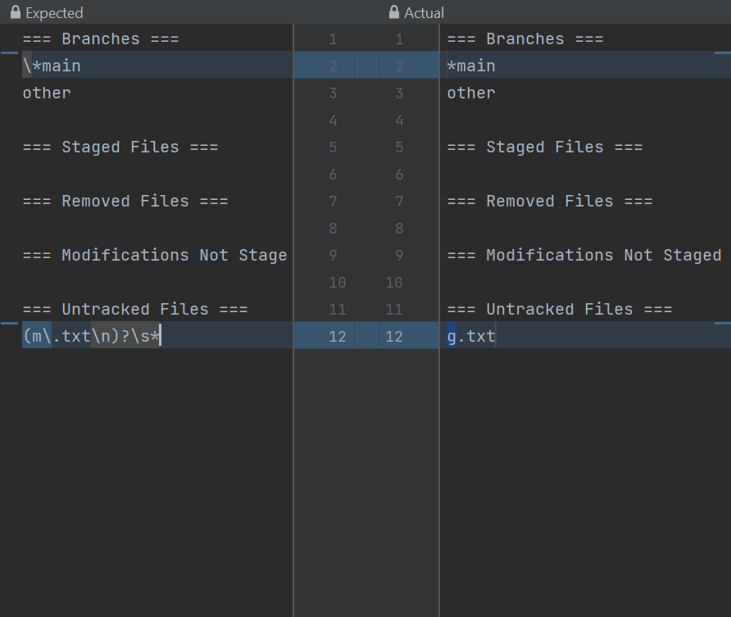The height and width of the screenshot is (617, 731).
Task: Click '=== Untracked Files ===' in Expected pane
Action: click(x=135, y=309)
